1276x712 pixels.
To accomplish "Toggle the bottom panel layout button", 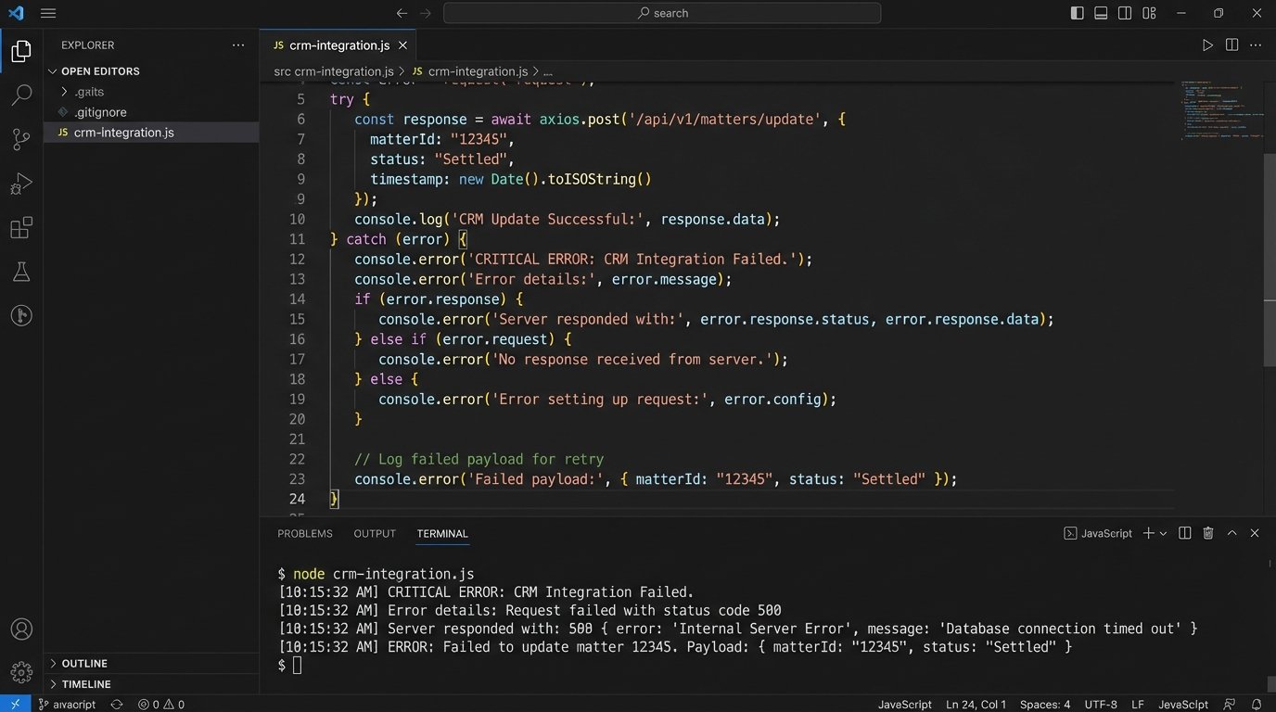I will pyautogui.click(x=1101, y=13).
